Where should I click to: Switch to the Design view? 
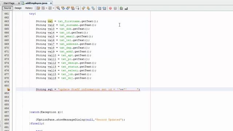pyautogui.click(x=18, y=8)
